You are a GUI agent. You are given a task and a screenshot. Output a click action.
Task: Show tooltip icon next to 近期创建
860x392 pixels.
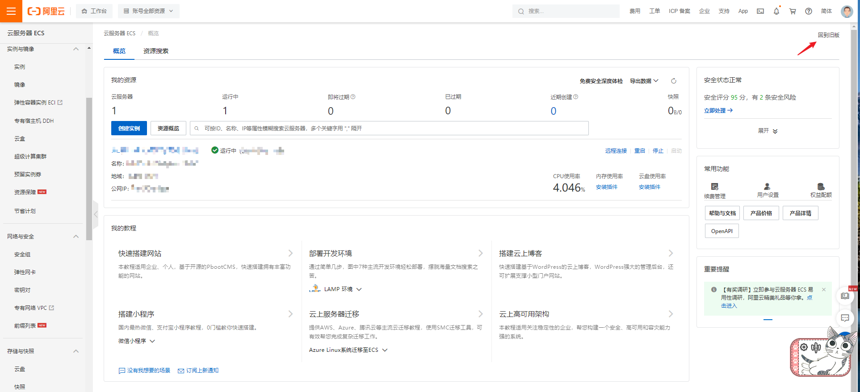coord(576,97)
